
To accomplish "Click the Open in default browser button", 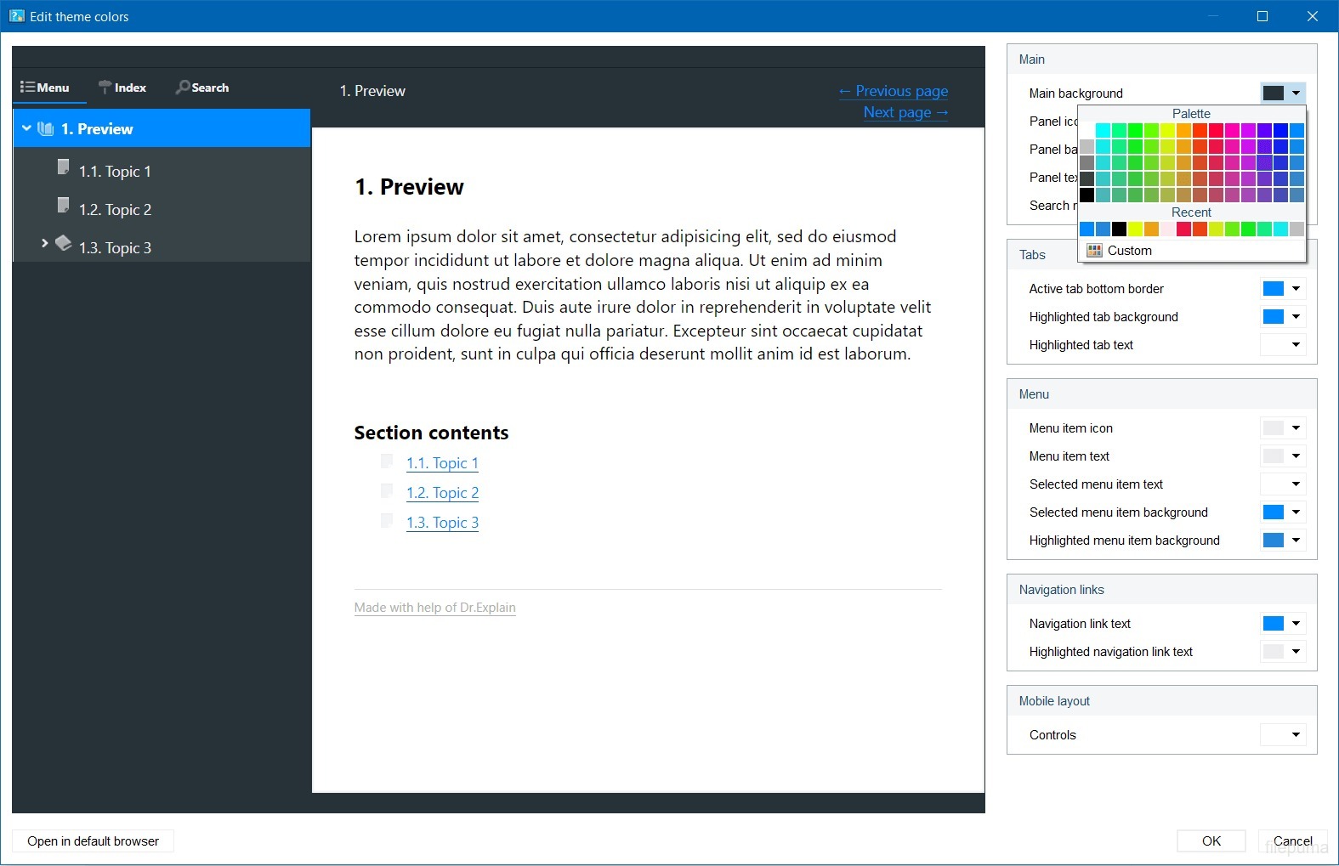I will 94,841.
